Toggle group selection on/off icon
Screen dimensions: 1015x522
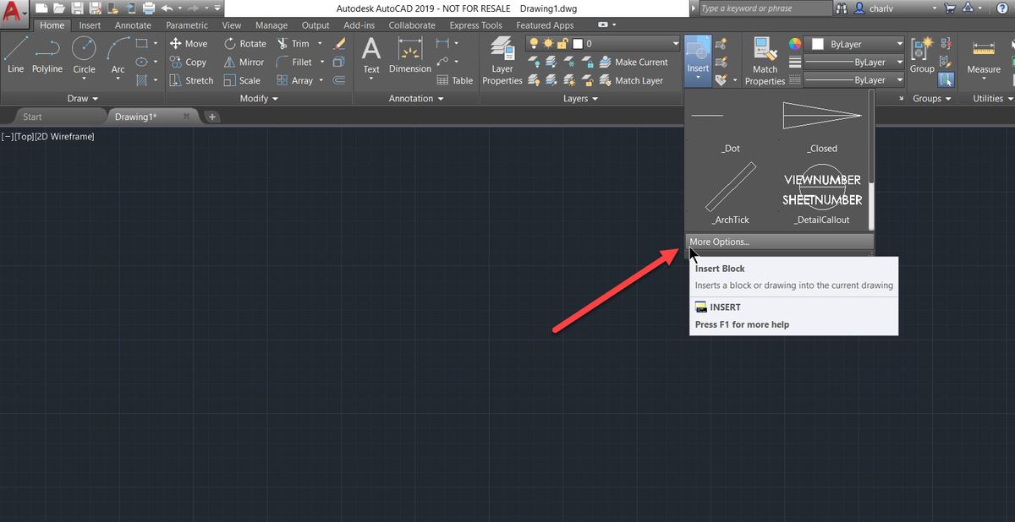(x=946, y=80)
